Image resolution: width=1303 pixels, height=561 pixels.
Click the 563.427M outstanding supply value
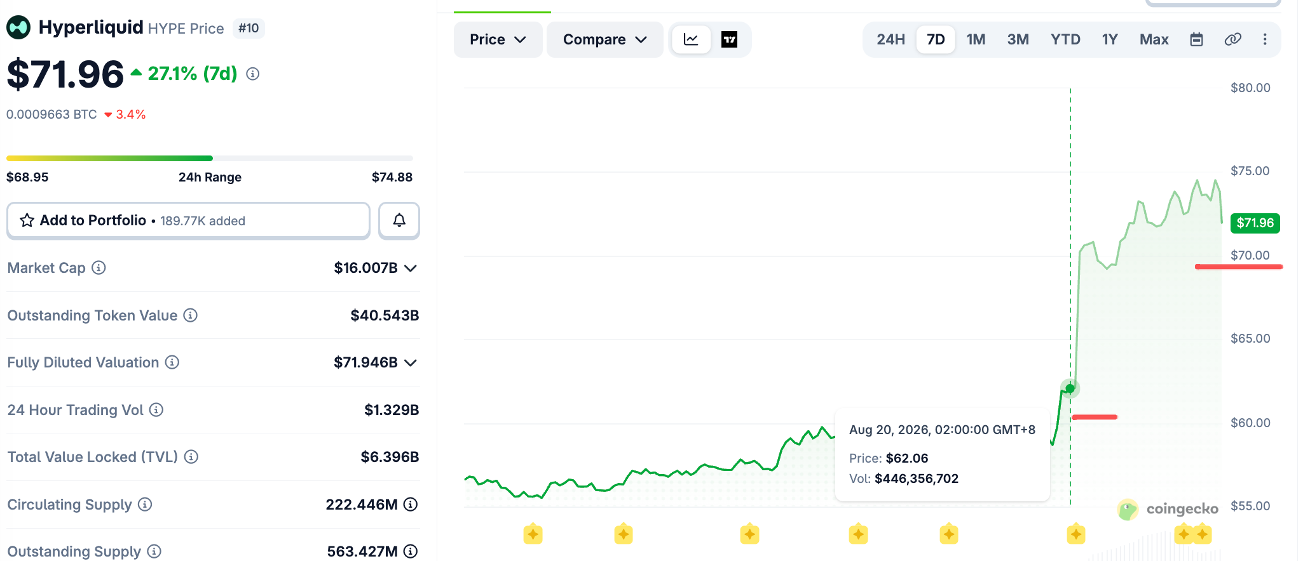(x=362, y=551)
